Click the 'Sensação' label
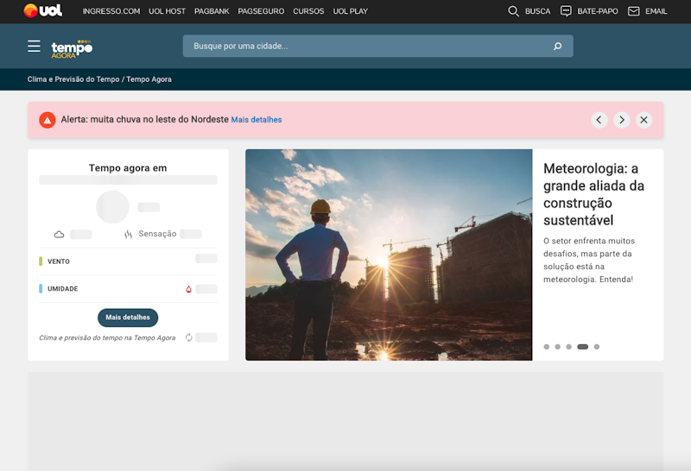Image resolution: width=691 pixels, height=471 pixels. [157, 234]
